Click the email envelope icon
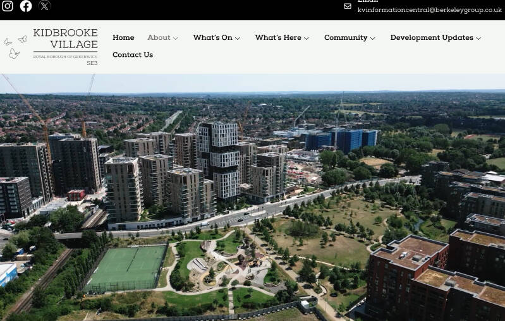 coord(348,6)
